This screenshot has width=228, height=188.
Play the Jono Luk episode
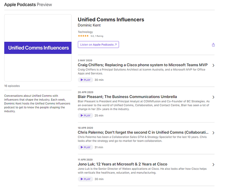pyautogui.click(x=85, y=179)
